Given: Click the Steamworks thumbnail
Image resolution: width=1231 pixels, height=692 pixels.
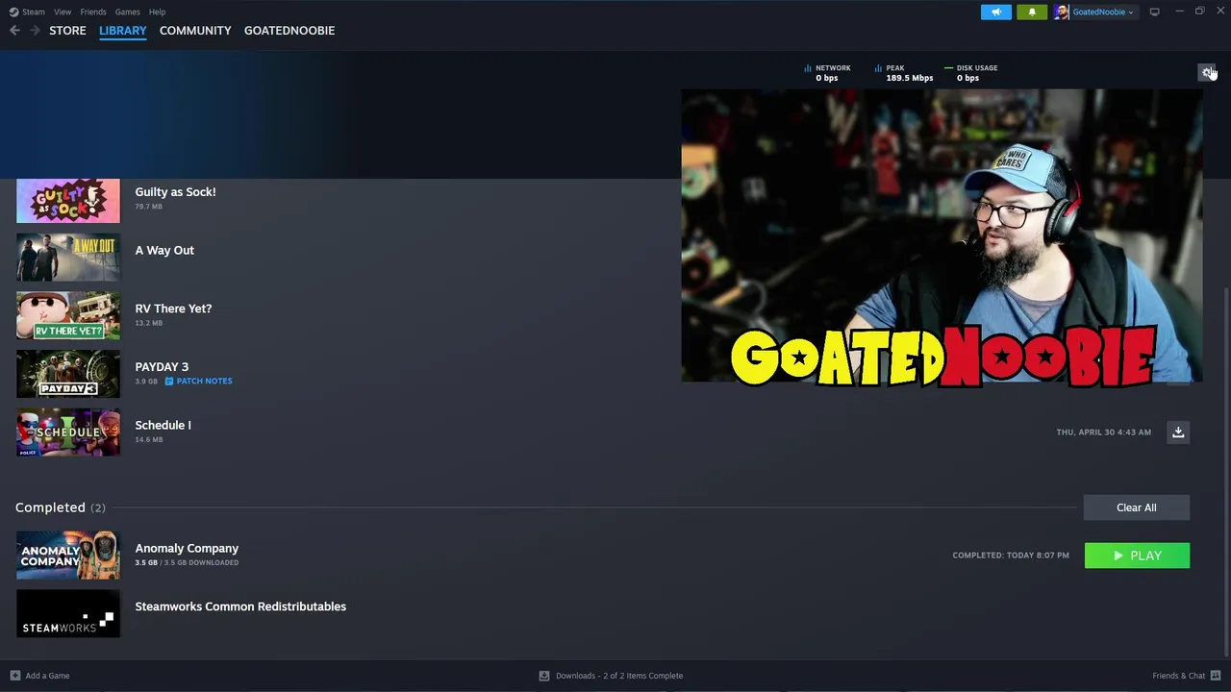Looking at the screenshot, I should pyautogui.click(x=68, y=614).
